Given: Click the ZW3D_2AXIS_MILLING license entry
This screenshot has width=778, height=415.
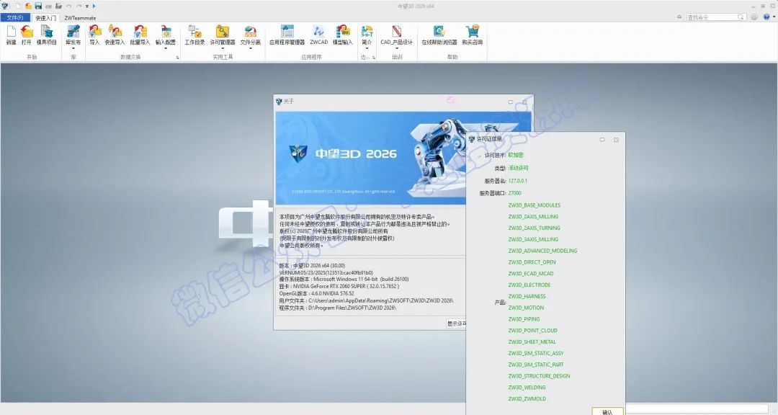Looking at the screenshot, I should [533, 216].
